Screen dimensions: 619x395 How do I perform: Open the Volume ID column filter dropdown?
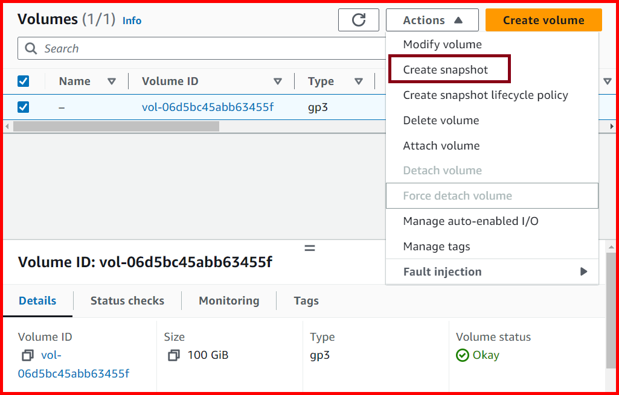pyautogui.click(x=278, y=81)
